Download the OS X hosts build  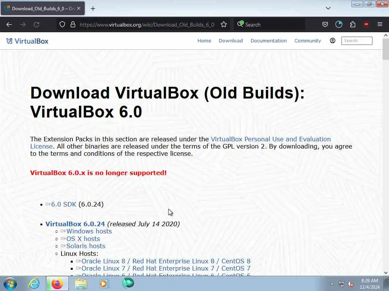click(x=83, y=239)
